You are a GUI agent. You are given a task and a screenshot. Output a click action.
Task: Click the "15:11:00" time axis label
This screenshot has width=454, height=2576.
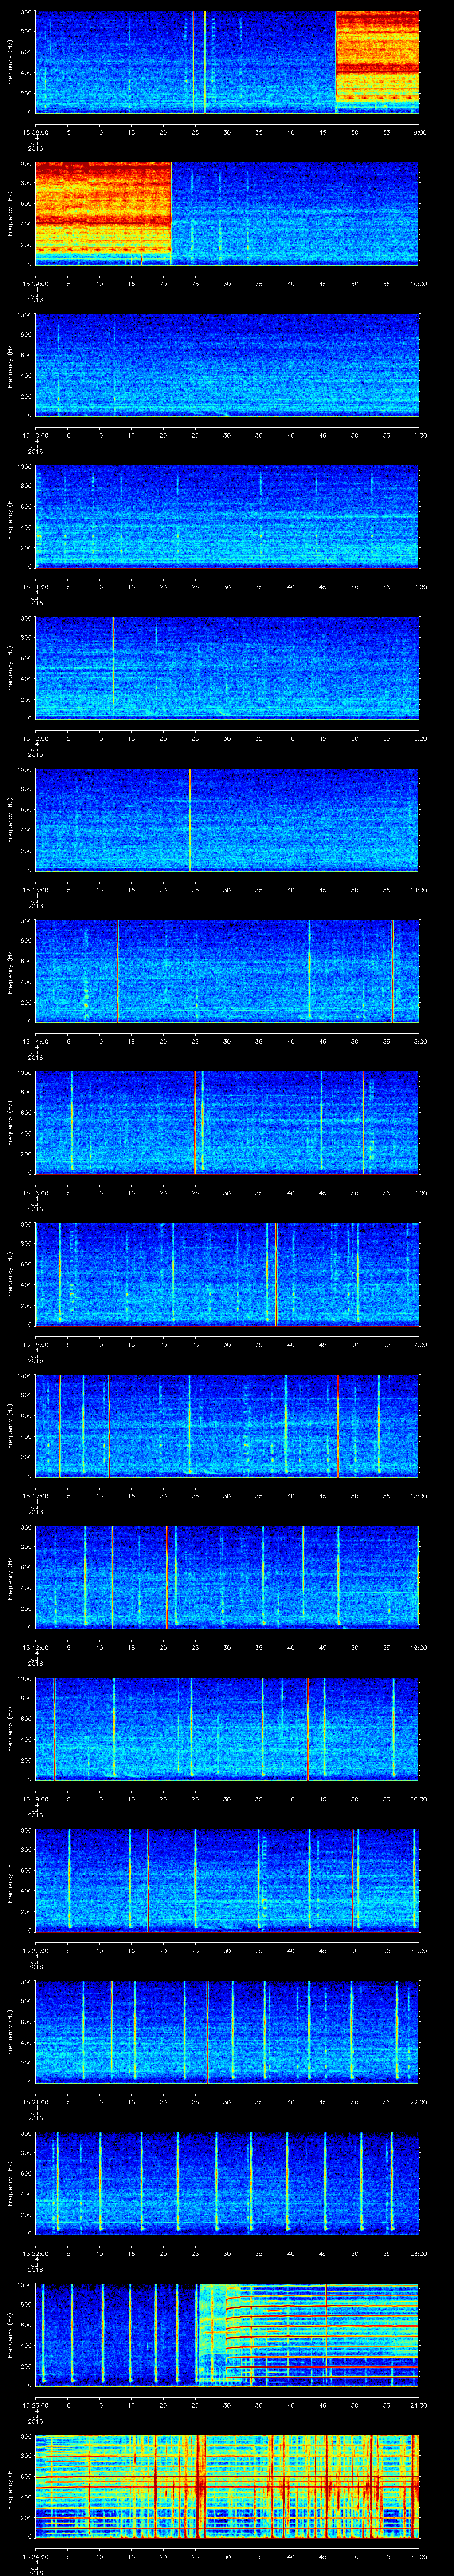tap(35, 586)
